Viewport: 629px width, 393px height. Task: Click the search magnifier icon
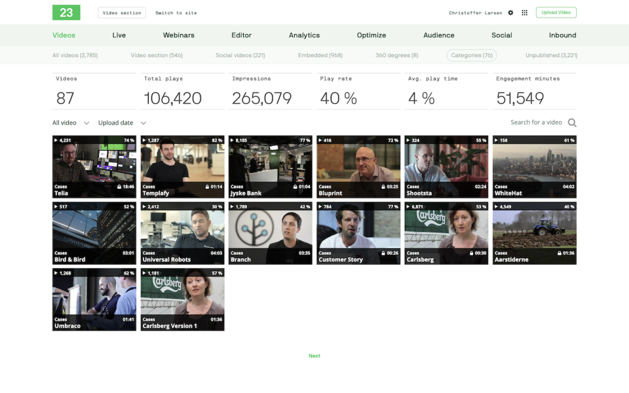pyautogui.click(x=572, y=122)
